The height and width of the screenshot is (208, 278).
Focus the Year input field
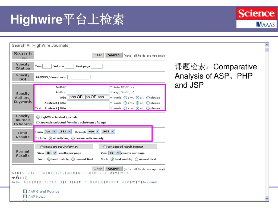tap(47, 66)
